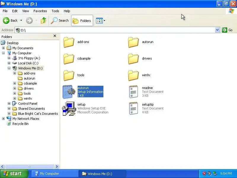Open the Start menu
237x178 pixels.
click(14, 174)
